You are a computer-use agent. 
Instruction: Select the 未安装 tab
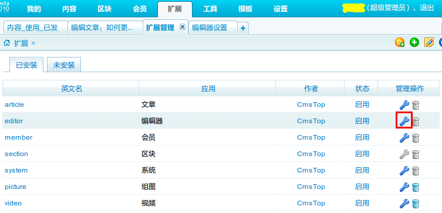(x=64, y=65)
